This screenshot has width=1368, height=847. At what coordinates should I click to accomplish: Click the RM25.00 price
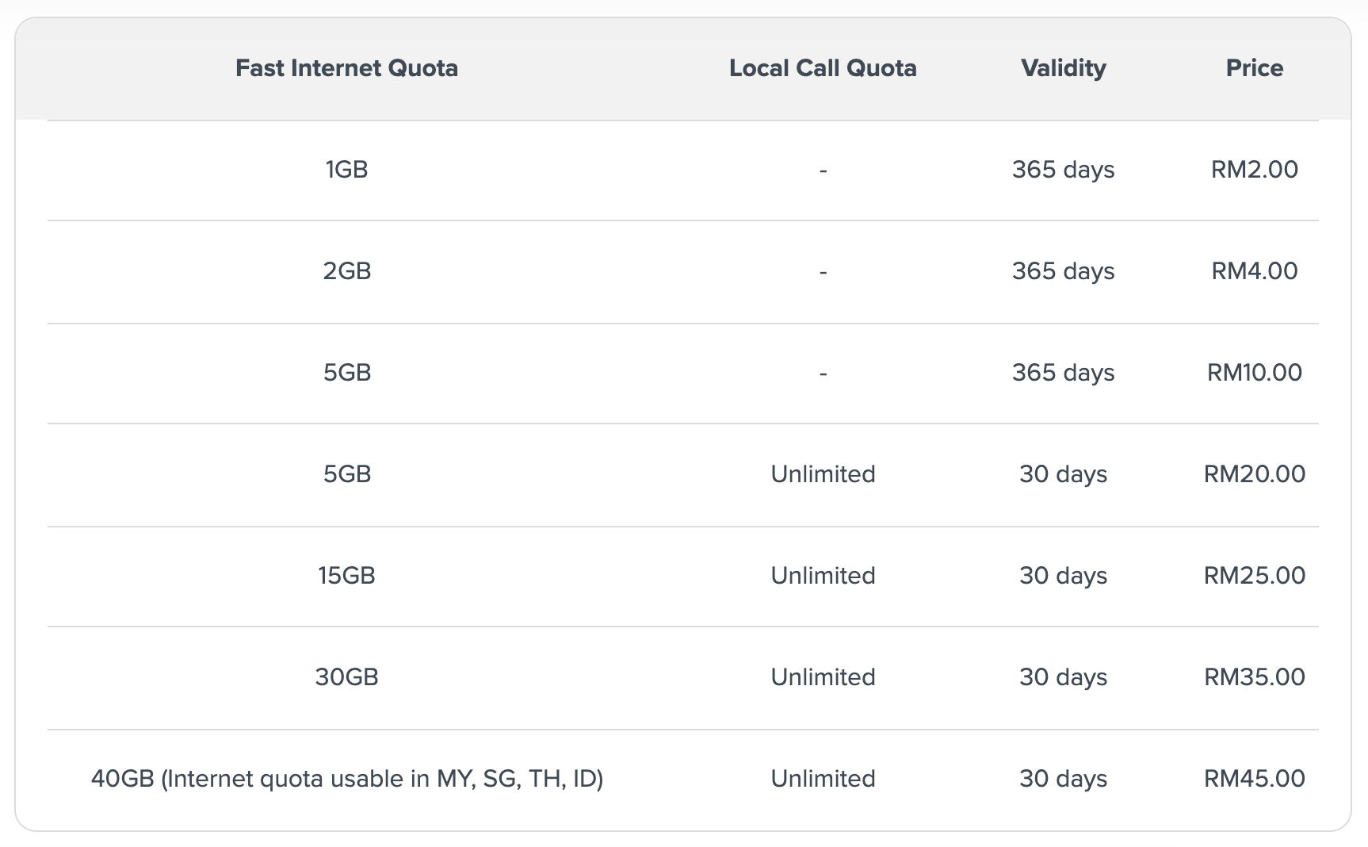pos(1254,576)
